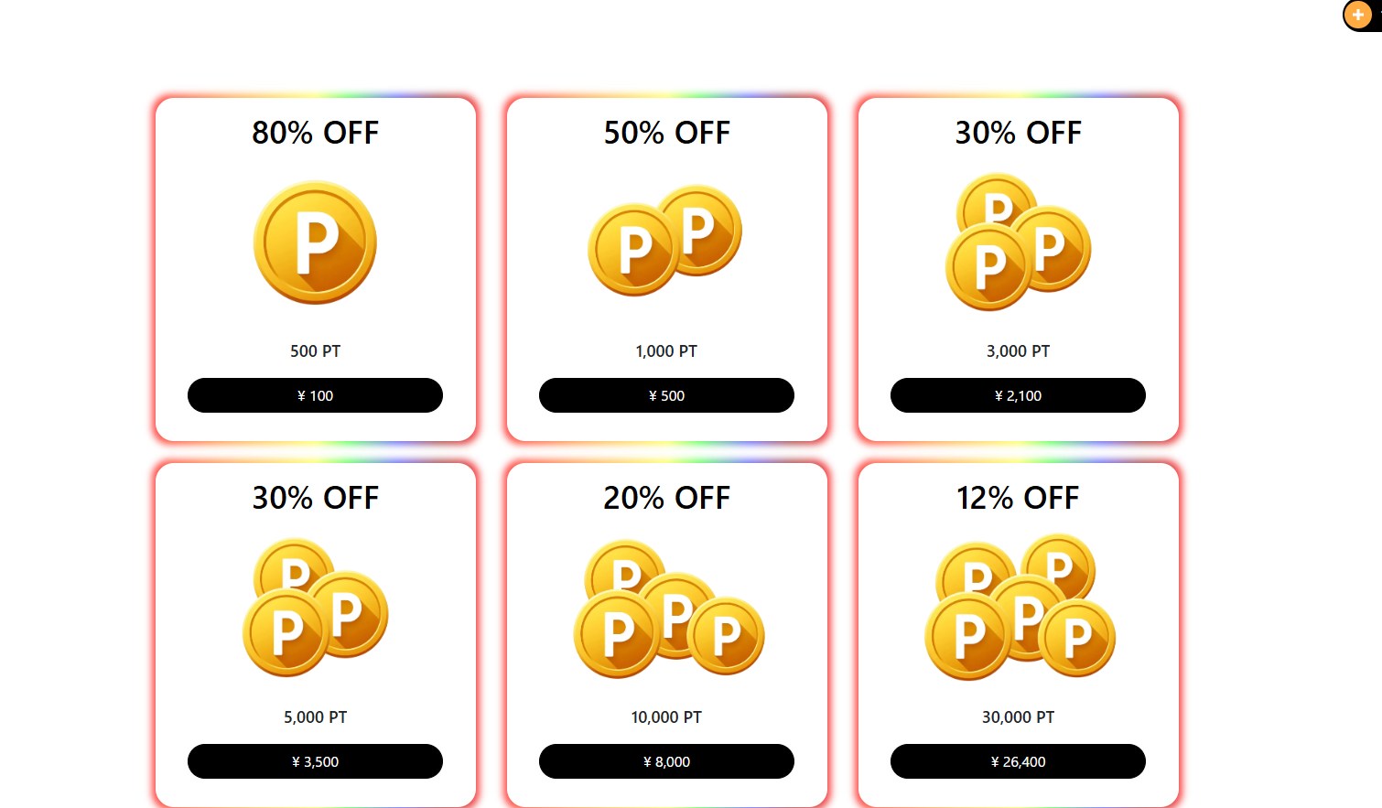Click the four-coin icon for 10,000 PT
Viewport: 1382px width, 808px height.
pos(668,609)
